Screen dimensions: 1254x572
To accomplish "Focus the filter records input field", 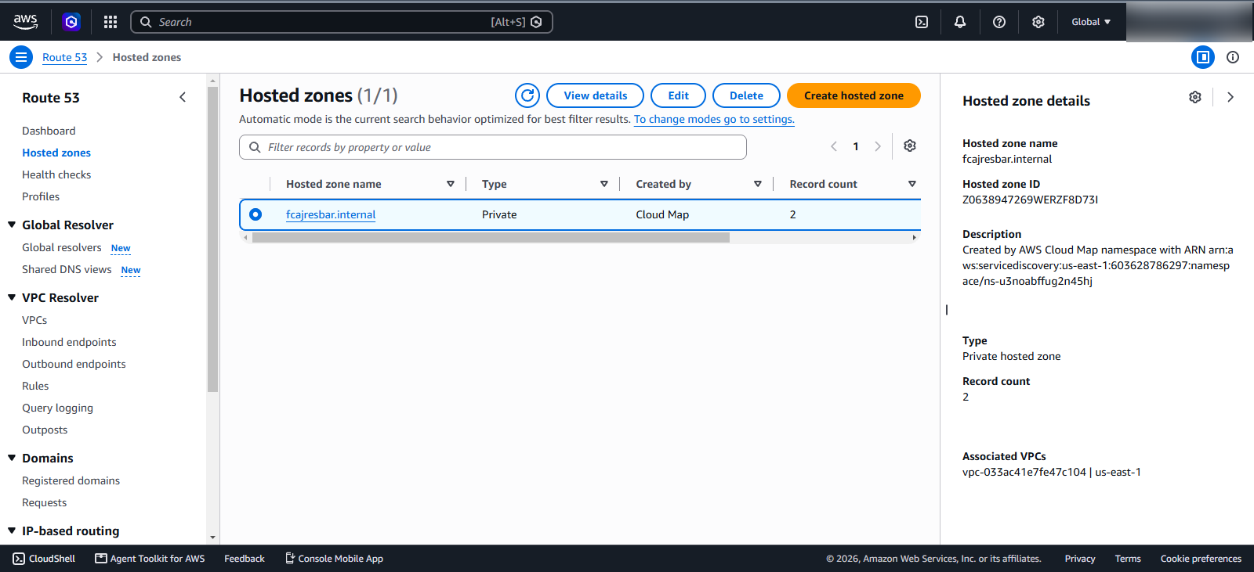I will [x=493, y=147].
